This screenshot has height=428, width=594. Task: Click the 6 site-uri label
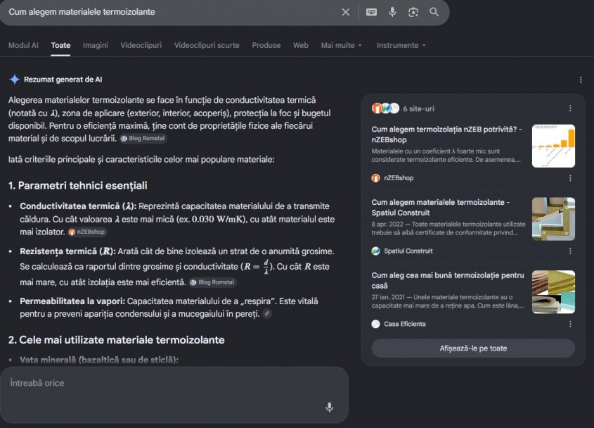[418, 108]
